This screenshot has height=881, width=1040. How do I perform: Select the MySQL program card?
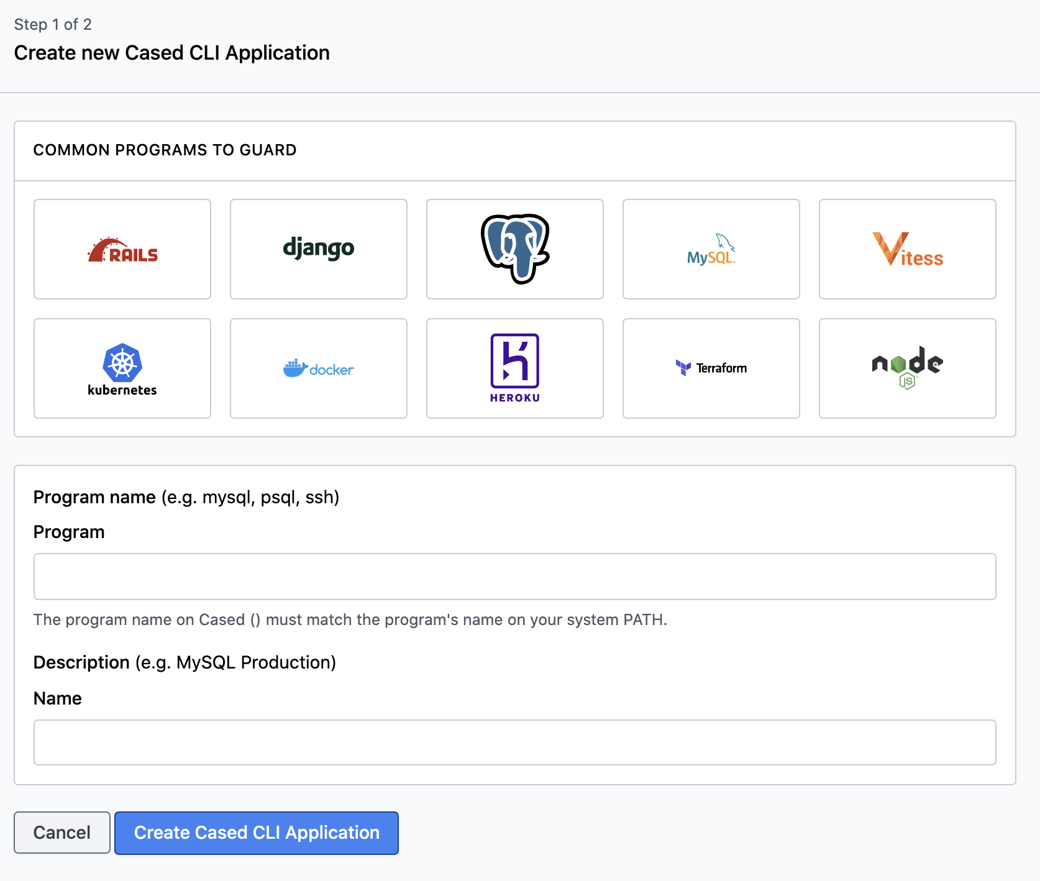click(711, 249)
